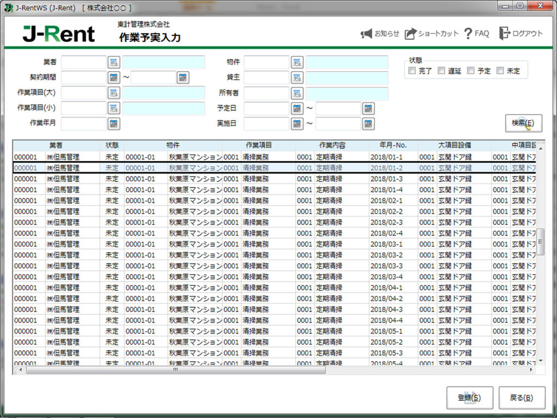Open calendar icon for 予定日 end date
Image resolution: width=557 pixels, height=418 pixels.
point(368,108)
